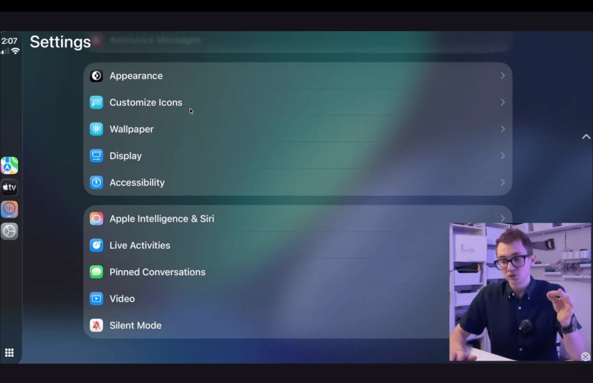Launch the Apple TV app in sidebar
Image resolution: width=593 pixels, height=383 pixels.
pos(9,187)
